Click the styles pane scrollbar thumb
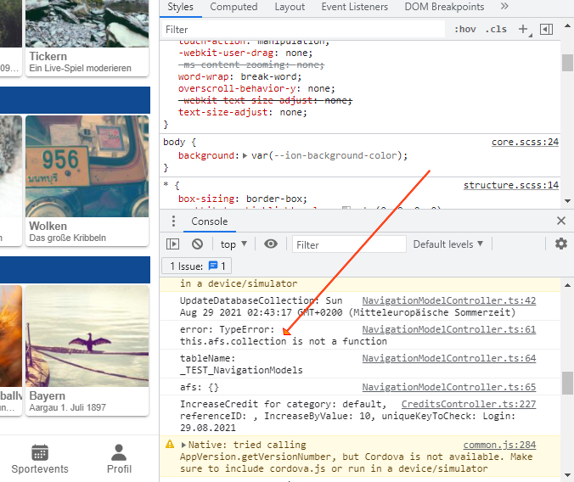 pyautogui.click(x=567, y=63)
